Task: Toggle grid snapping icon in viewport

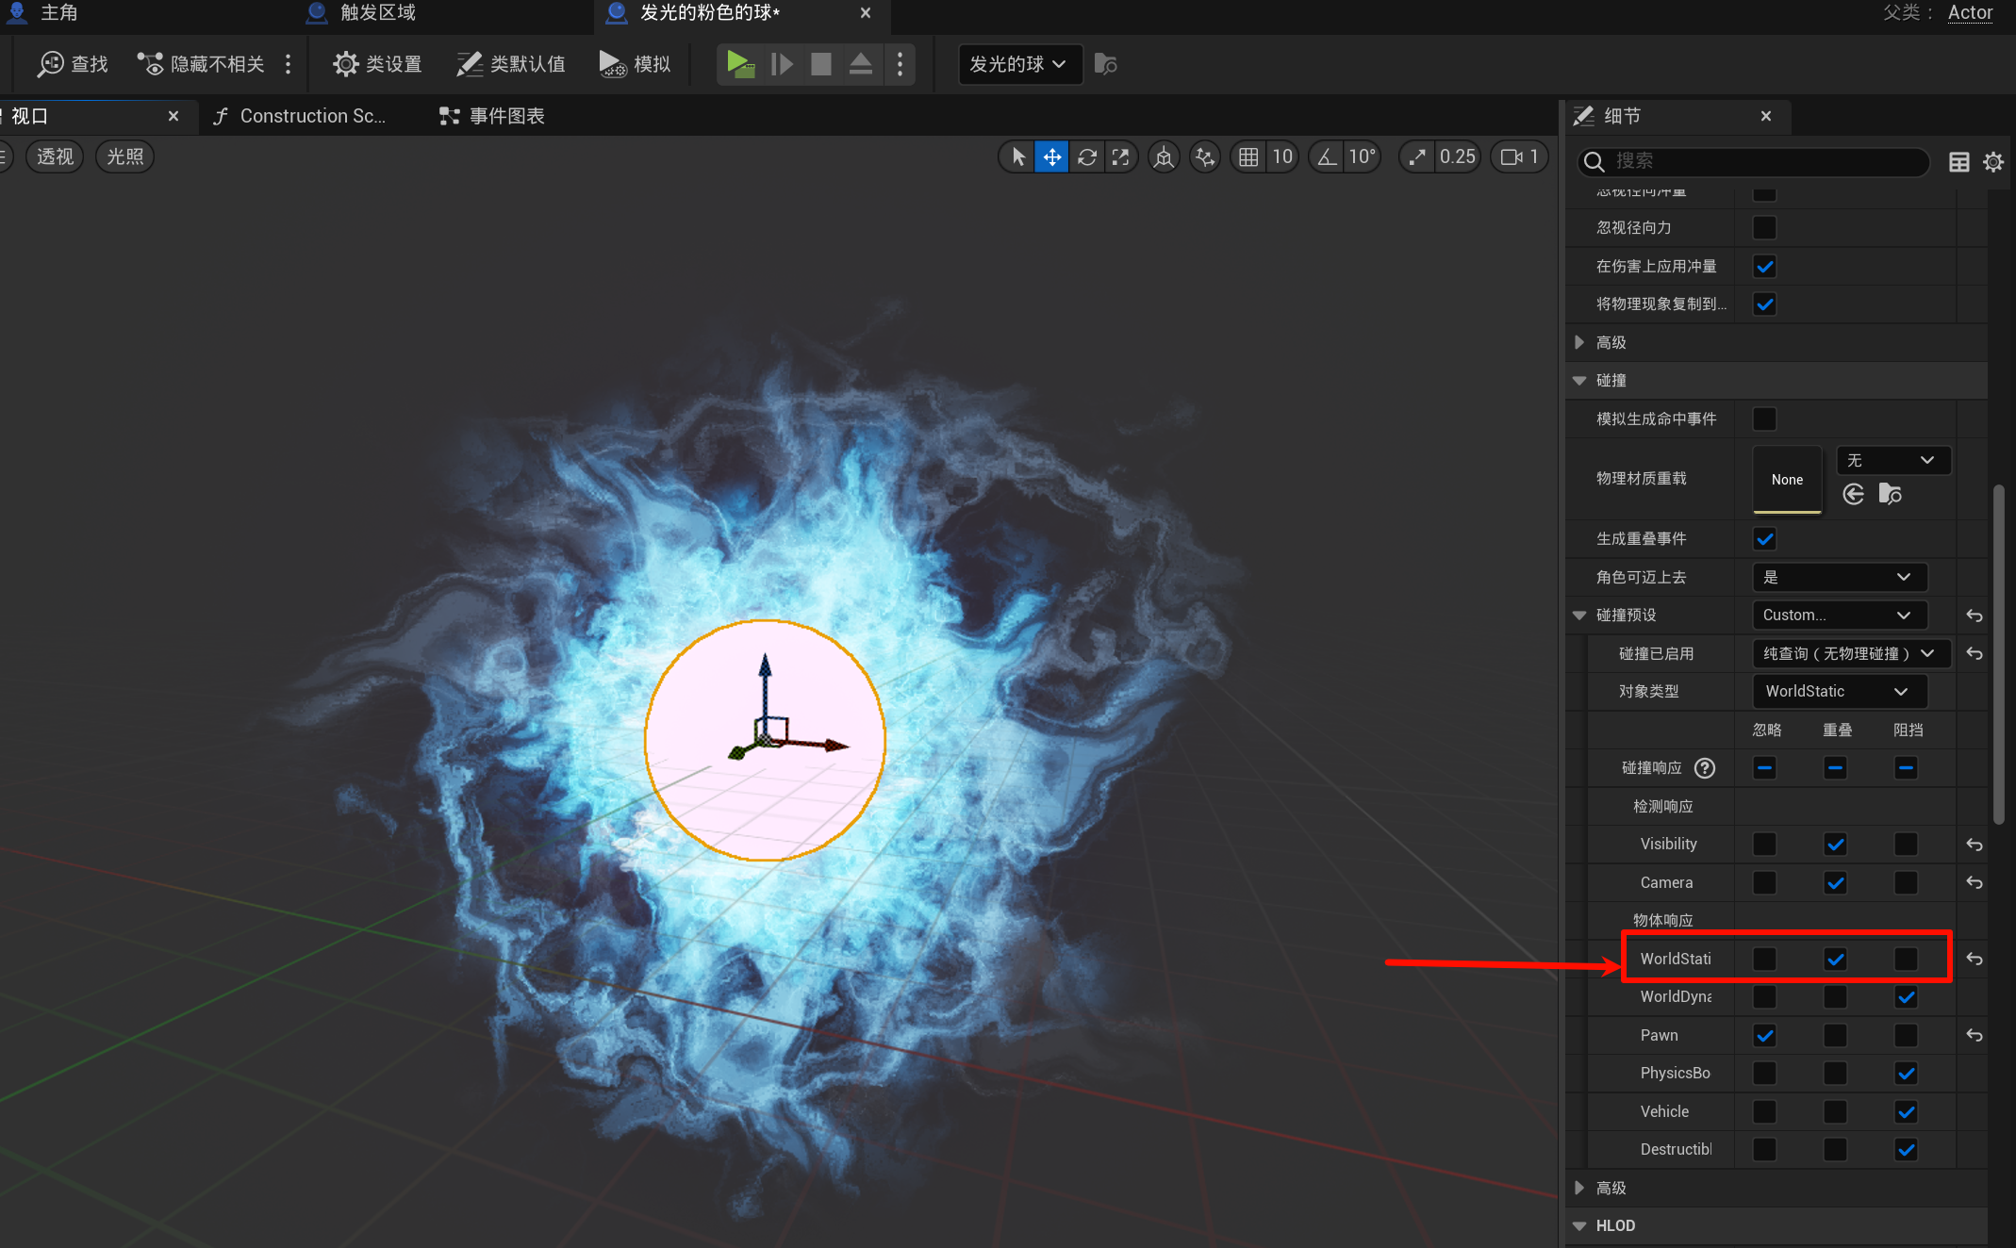Action: [x=1248, y=157]
